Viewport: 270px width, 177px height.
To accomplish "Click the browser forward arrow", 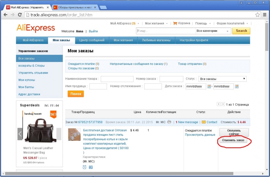I will [x=13, y=15].
